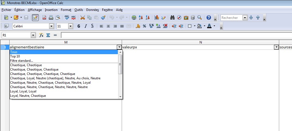This screenshot has width=292, height=131.
Task: Open OpenOffice Help question mark icon
Action: pyautogui.click(x=209, y=18)
